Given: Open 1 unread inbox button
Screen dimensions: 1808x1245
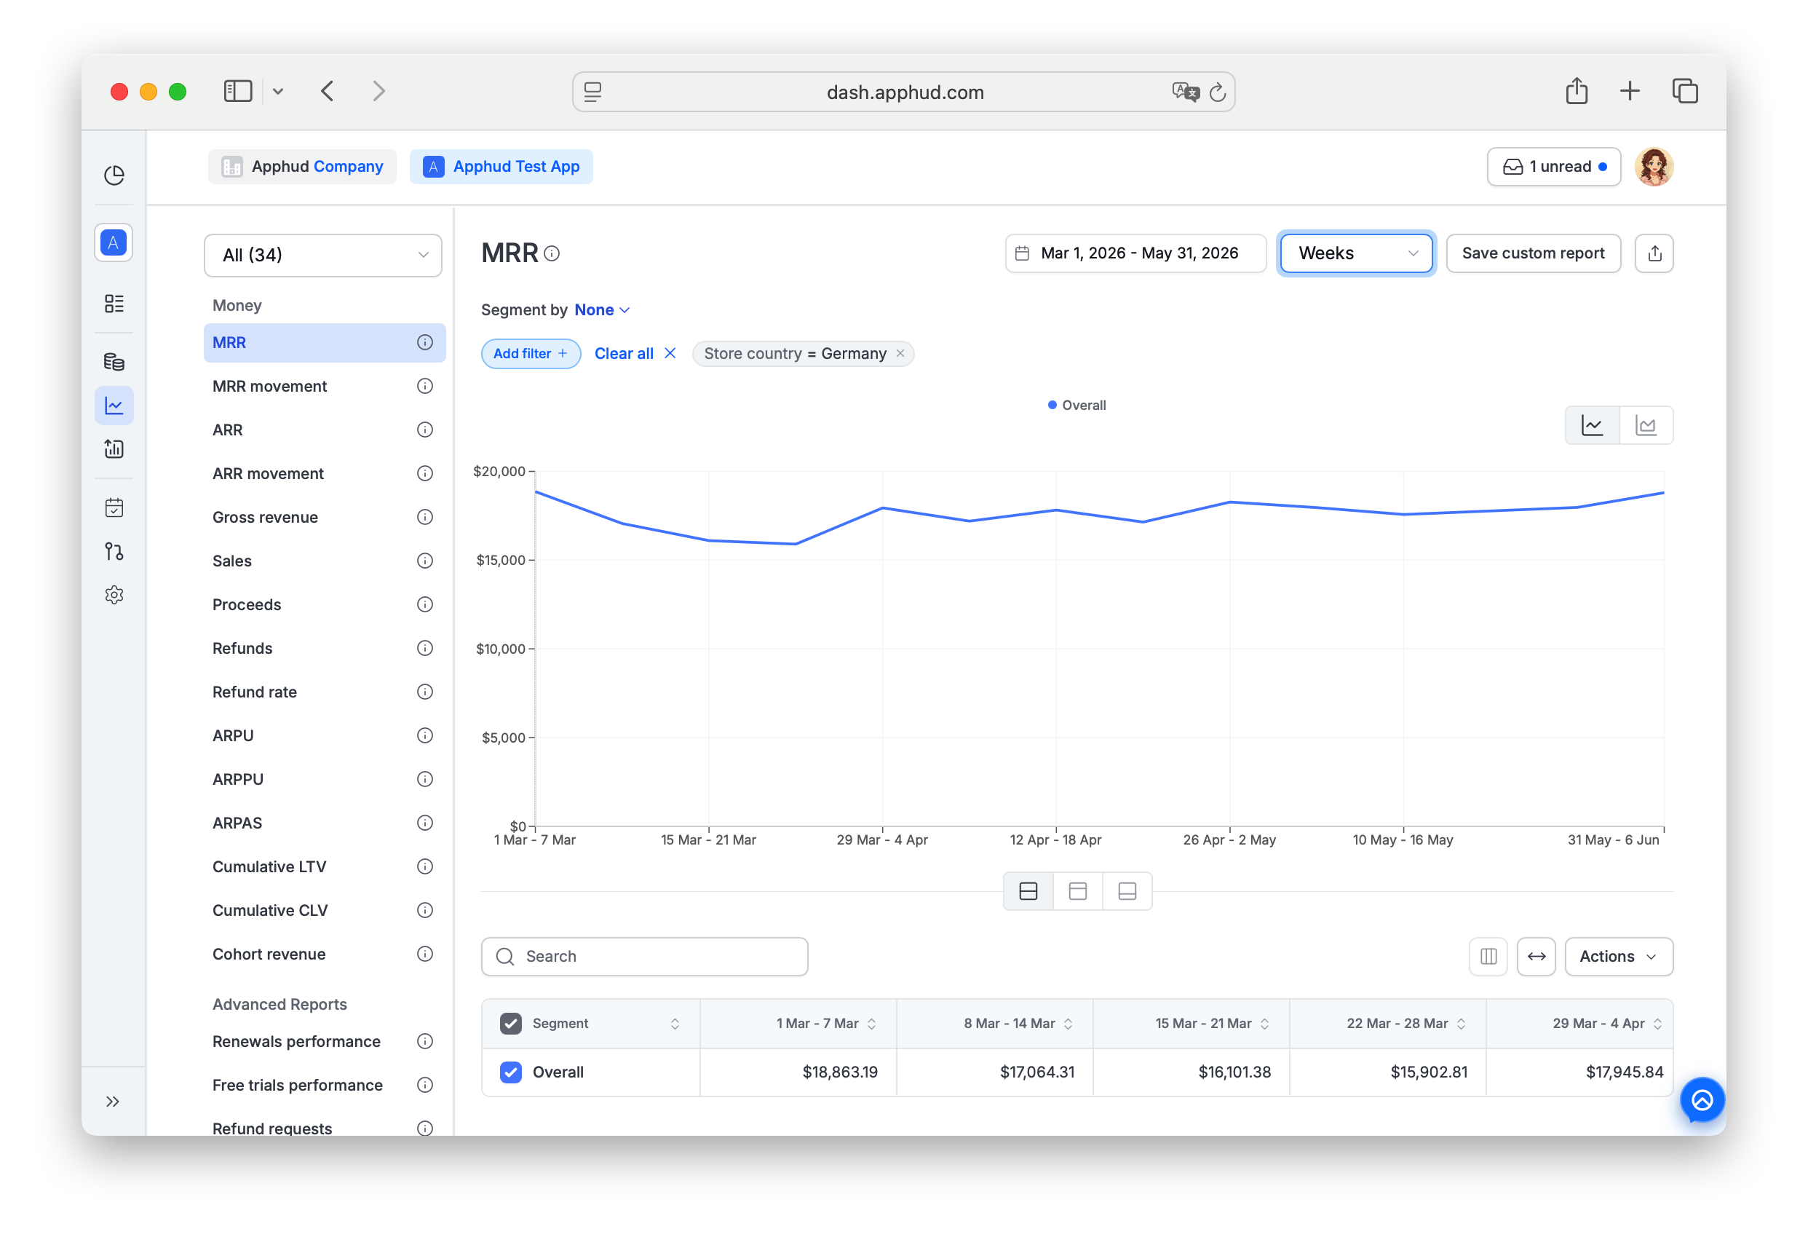Looking at the screenshot, I should pos(1555,167).
